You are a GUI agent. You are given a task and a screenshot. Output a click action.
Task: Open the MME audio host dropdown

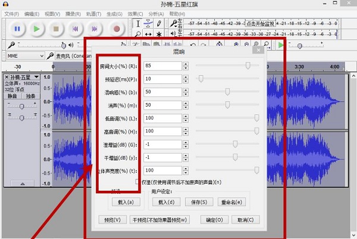[24, 56]
